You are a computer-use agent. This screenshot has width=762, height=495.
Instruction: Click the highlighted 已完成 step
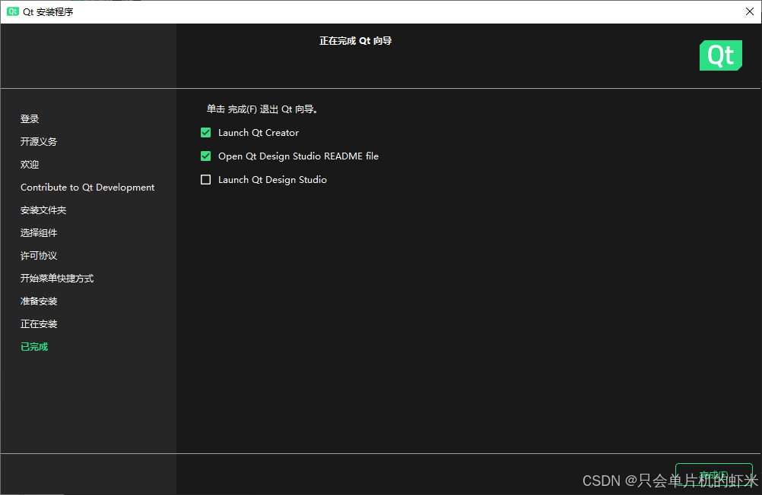[x=33, y=346]
